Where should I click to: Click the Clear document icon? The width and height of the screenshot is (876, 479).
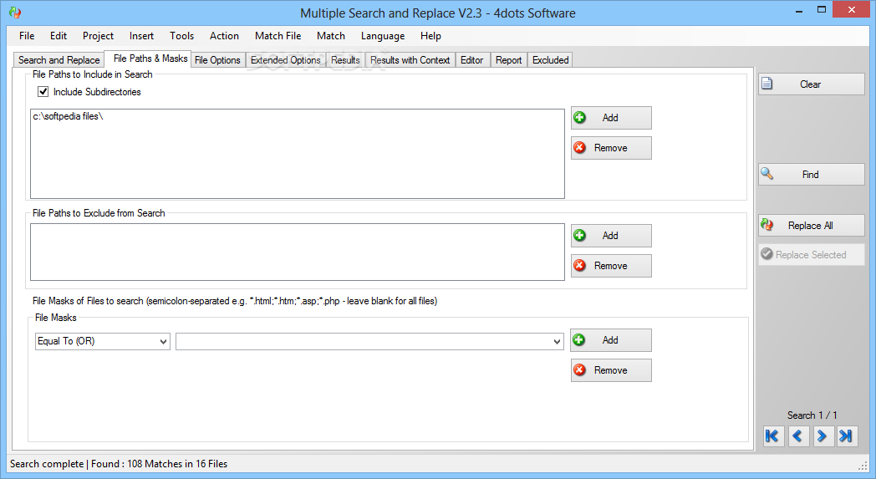(767, 84)
